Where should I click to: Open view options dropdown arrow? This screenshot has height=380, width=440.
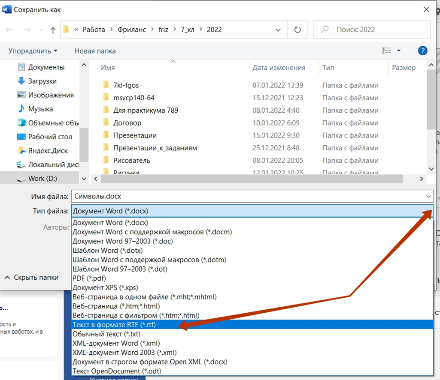pyautogui.click(x=399, y=51)
